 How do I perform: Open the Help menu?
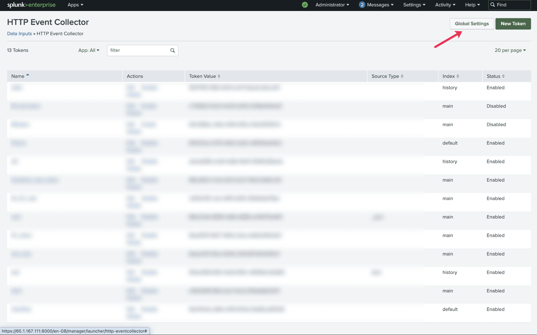473,5
